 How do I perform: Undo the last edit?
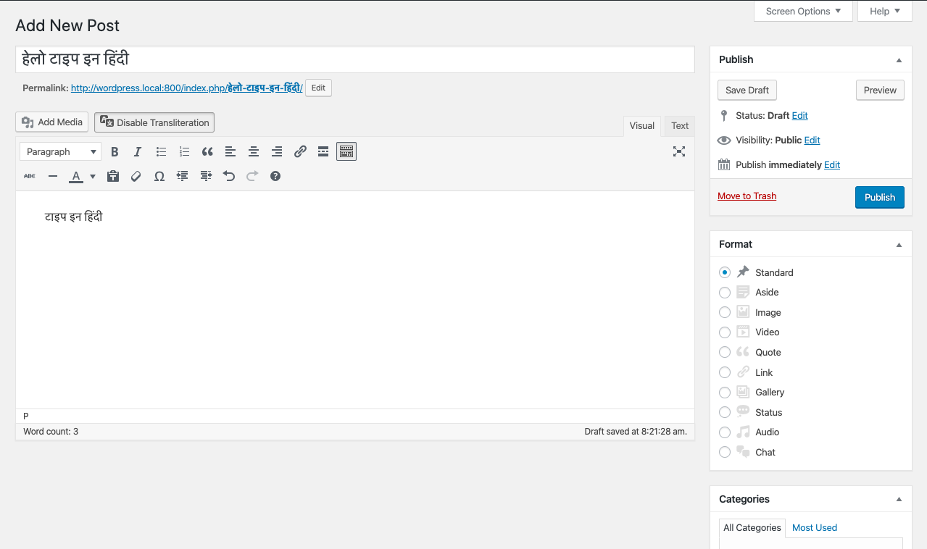(x=229, y=176)
